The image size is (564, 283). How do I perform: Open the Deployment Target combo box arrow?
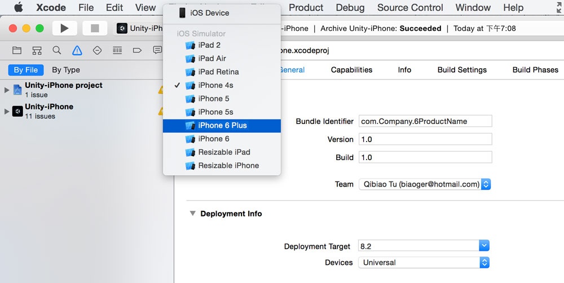(x=484, y=246)
